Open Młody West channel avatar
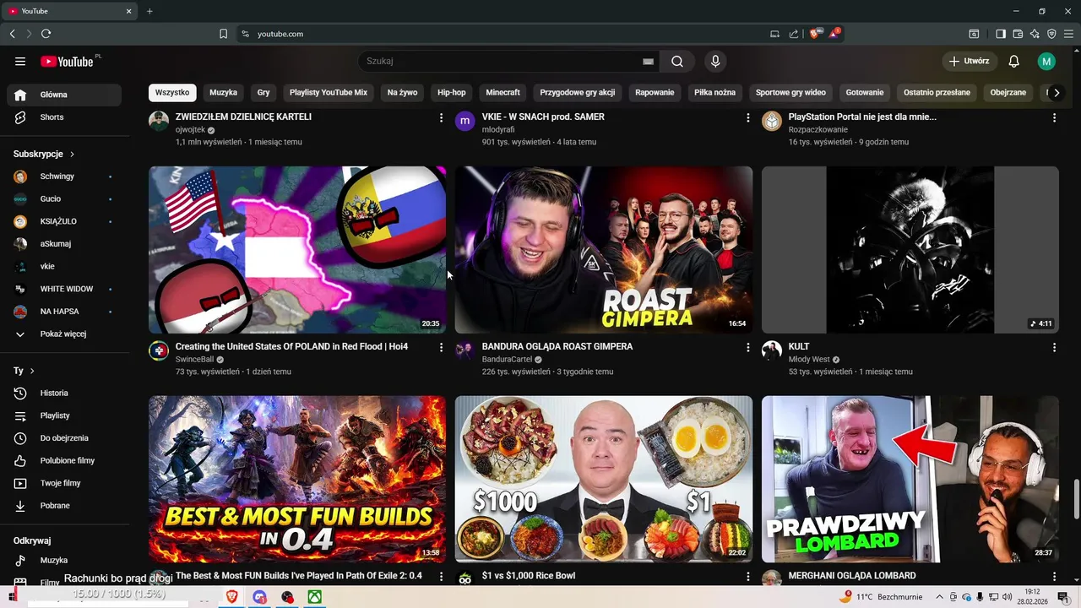Screen dimensions: 1081x608 [x=772, y=350]
